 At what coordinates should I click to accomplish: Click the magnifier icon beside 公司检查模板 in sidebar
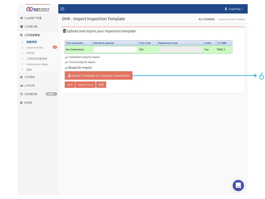21,35
